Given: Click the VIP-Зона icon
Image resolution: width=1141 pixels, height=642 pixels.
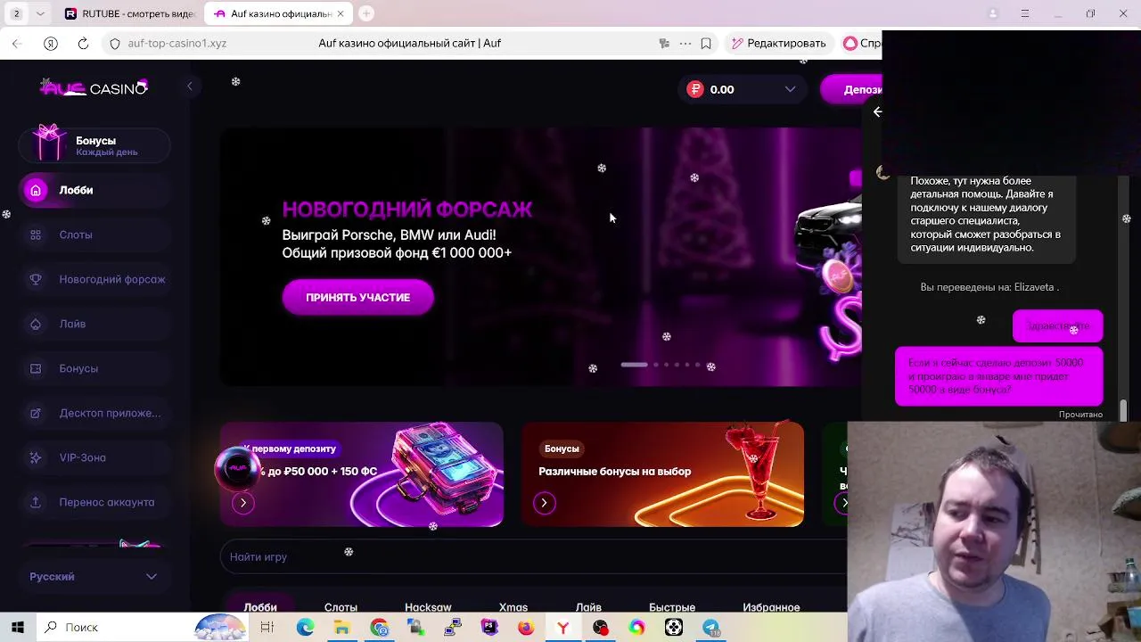Looking at the screenshot, I should click(36, 457).
